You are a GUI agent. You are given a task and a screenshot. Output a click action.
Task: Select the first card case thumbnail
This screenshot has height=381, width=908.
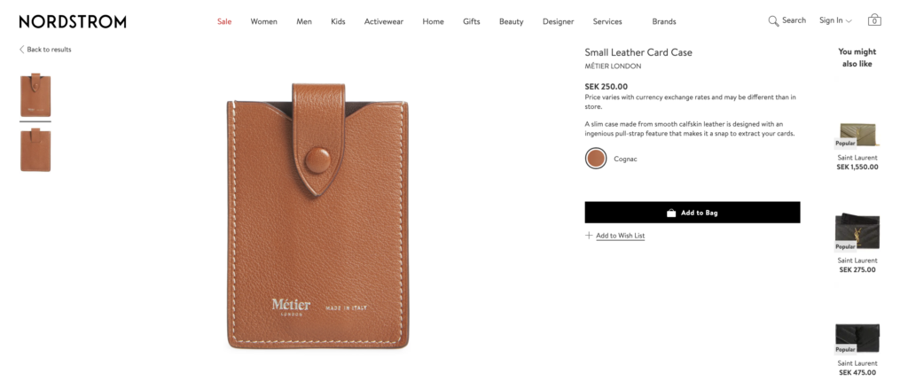pyautogui.click(x=35, y=95)
